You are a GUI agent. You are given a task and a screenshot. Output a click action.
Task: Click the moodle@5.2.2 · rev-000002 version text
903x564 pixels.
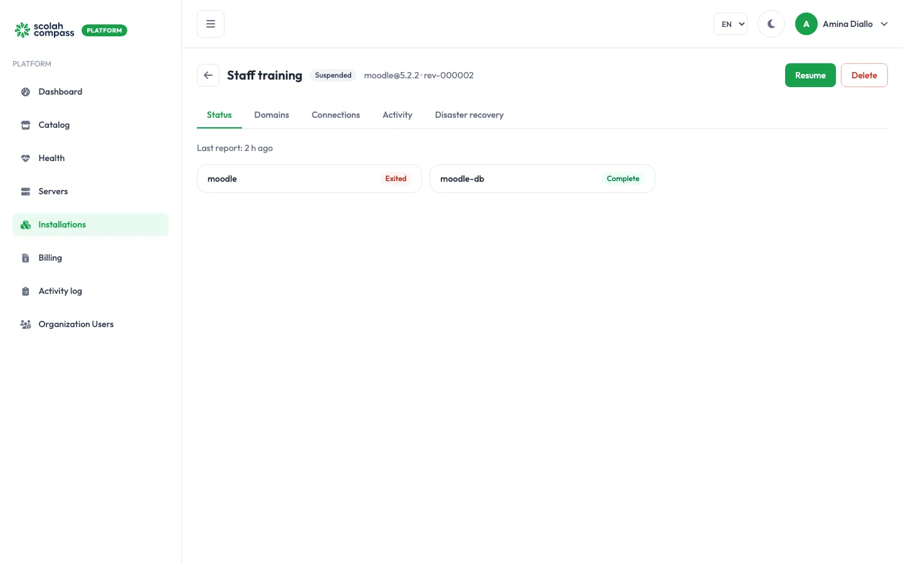coord(419,75)
